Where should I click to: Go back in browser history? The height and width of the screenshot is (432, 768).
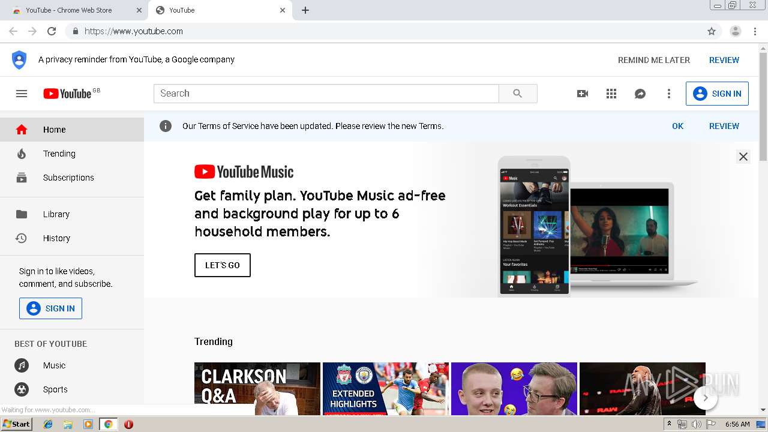[x=13, y=31]
